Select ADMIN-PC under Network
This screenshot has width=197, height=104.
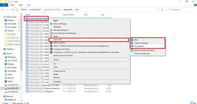pyautogui.click(x=12, y=100)
